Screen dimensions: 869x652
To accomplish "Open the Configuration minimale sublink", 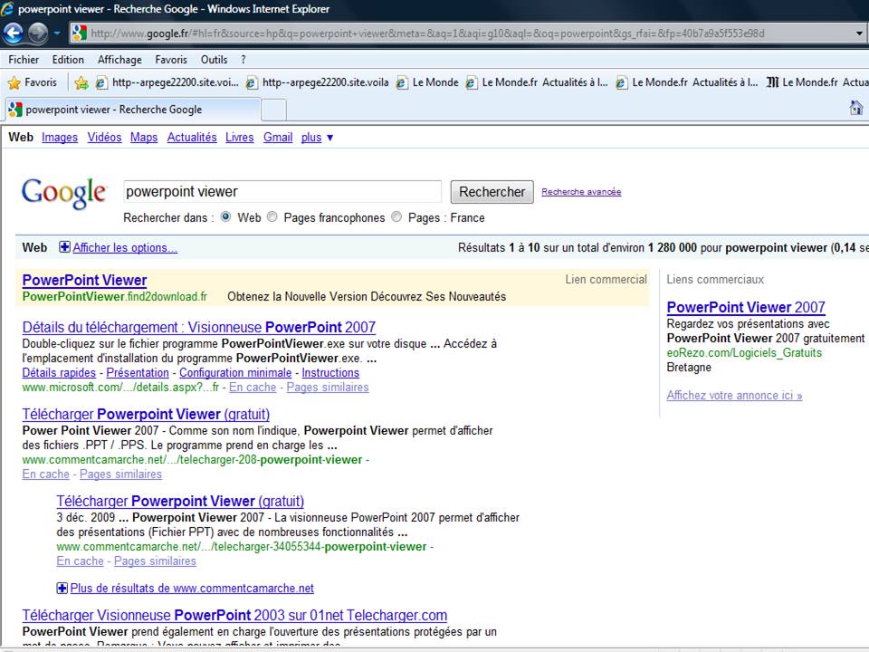I will pyautogui.click(x=235, y=372).
